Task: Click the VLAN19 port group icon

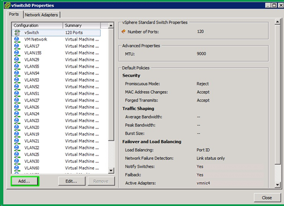Action: tap(17, 134)
